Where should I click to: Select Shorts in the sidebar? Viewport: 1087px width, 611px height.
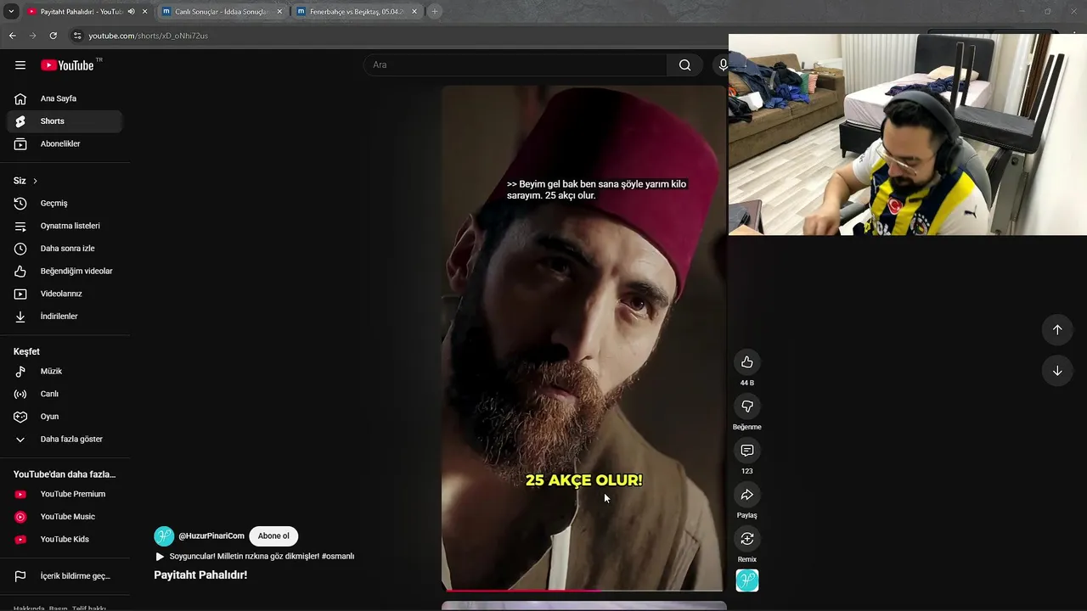tap(65, 121)
